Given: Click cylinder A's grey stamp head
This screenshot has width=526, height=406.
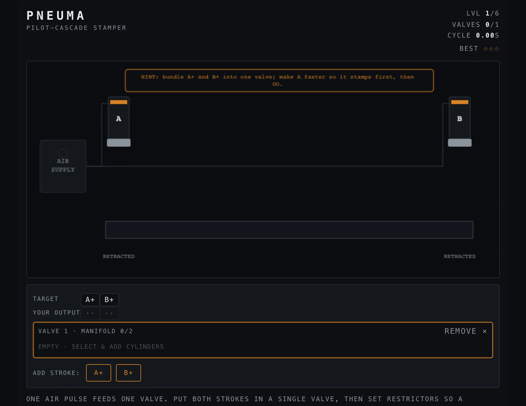Looking at the screenshot, I should click(119, 143).
